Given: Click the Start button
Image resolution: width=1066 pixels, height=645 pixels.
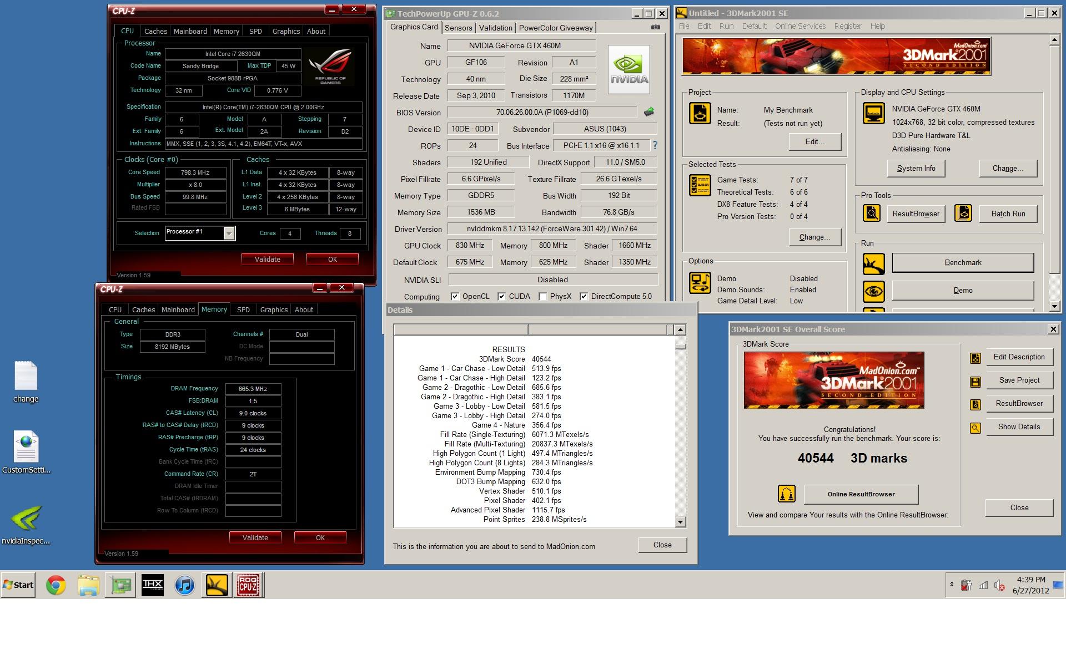Looking at the screenshot, I should pyautogui.click(x=18, y=585).
